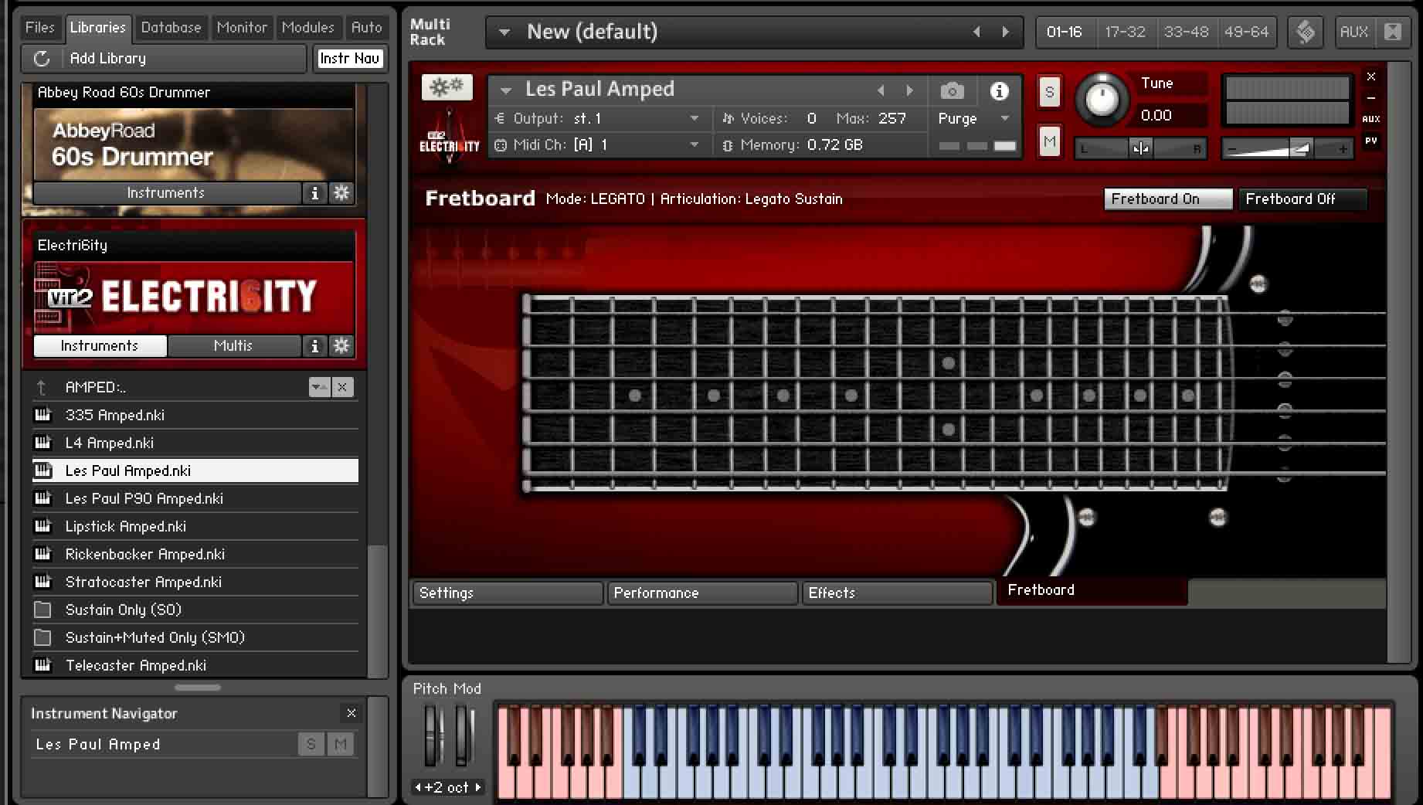Switch to the Modules tab

click(308, 27)
